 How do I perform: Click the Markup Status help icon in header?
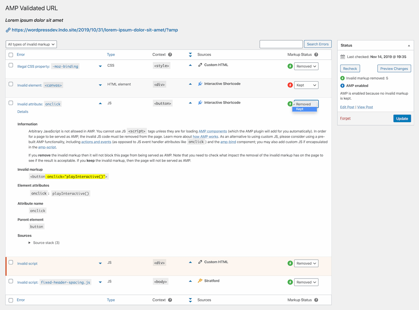[x=316, y=54]
